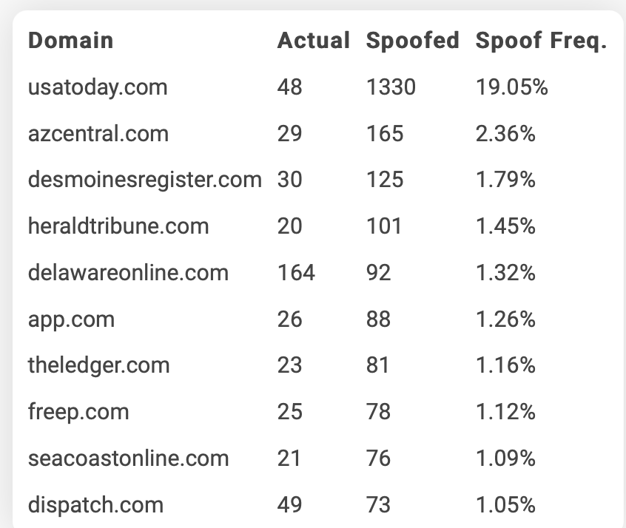Click the 1.05% value for dispatch.com
Viewport: 626px width, 528px height.
pyautogui.click(x=505, y=505)
